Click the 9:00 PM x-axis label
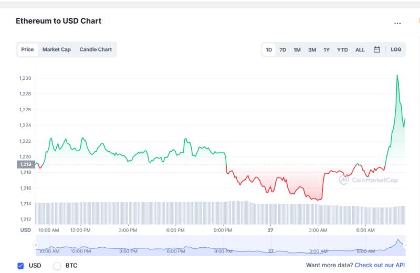 click(x=223, y=230)
